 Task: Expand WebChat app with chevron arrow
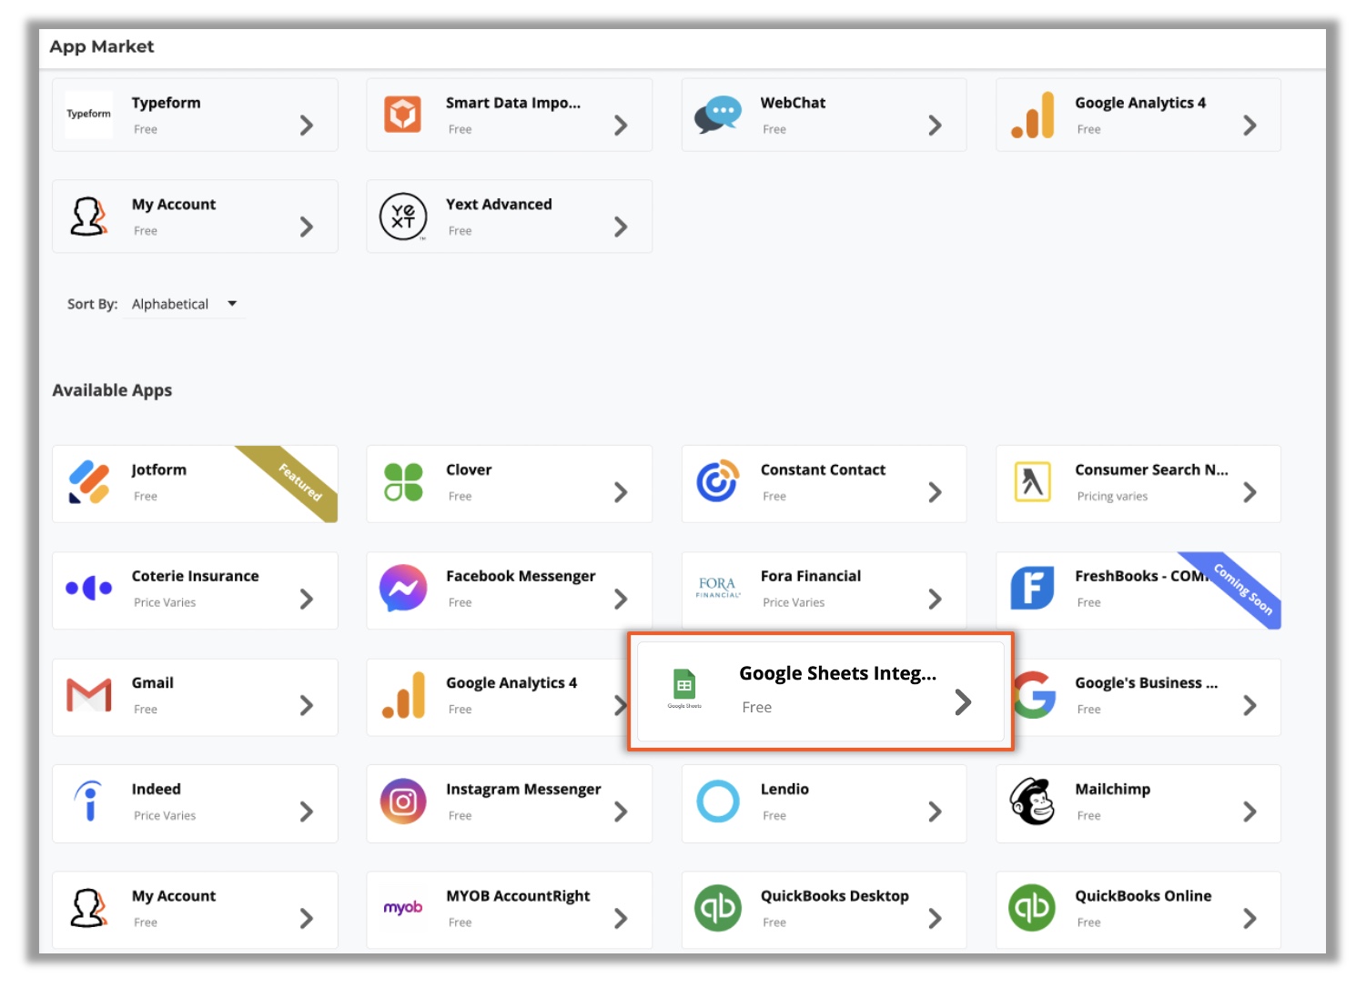[x=935, y=126]
